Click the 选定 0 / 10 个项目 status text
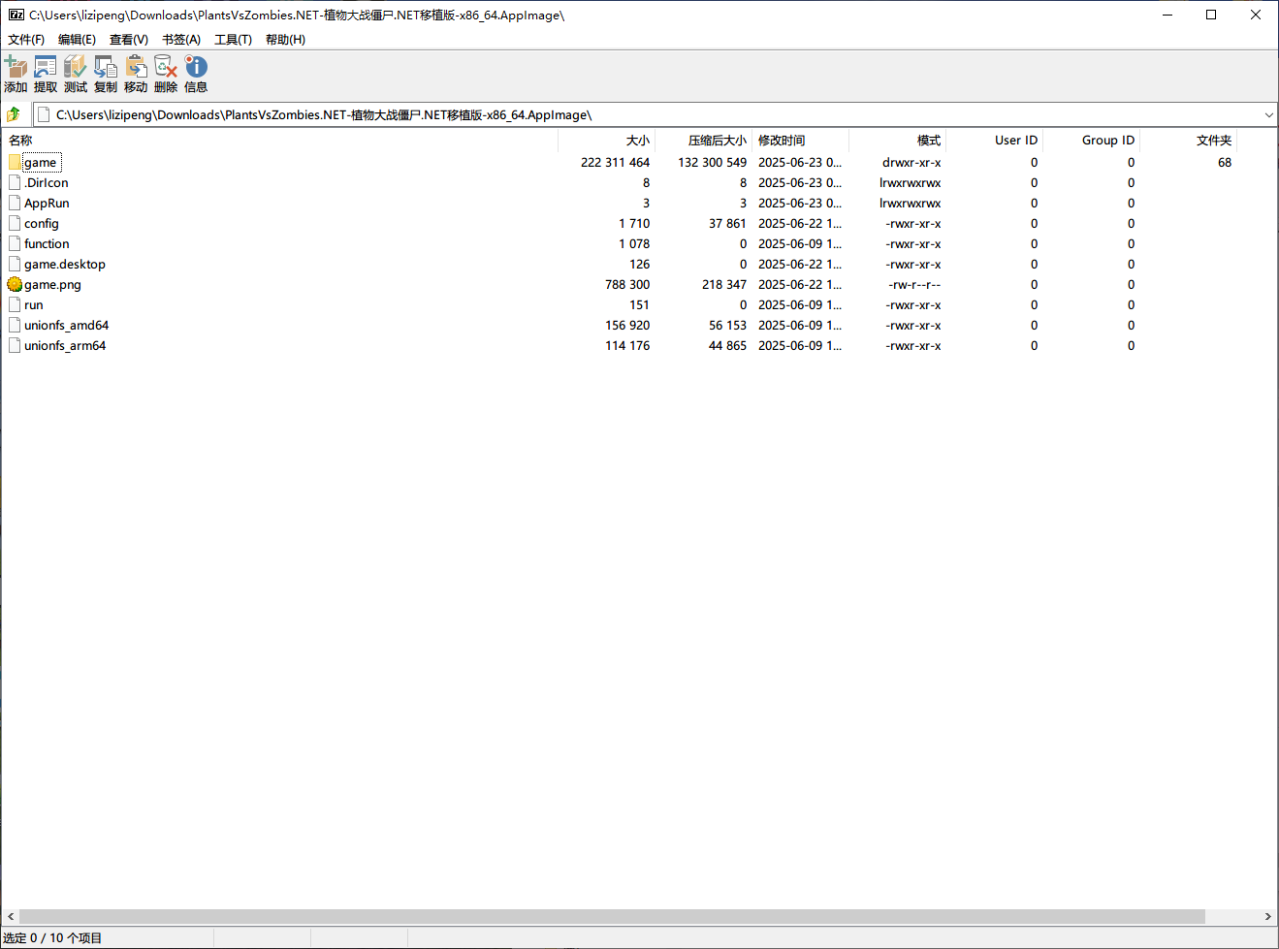 (x=52, y=937)
